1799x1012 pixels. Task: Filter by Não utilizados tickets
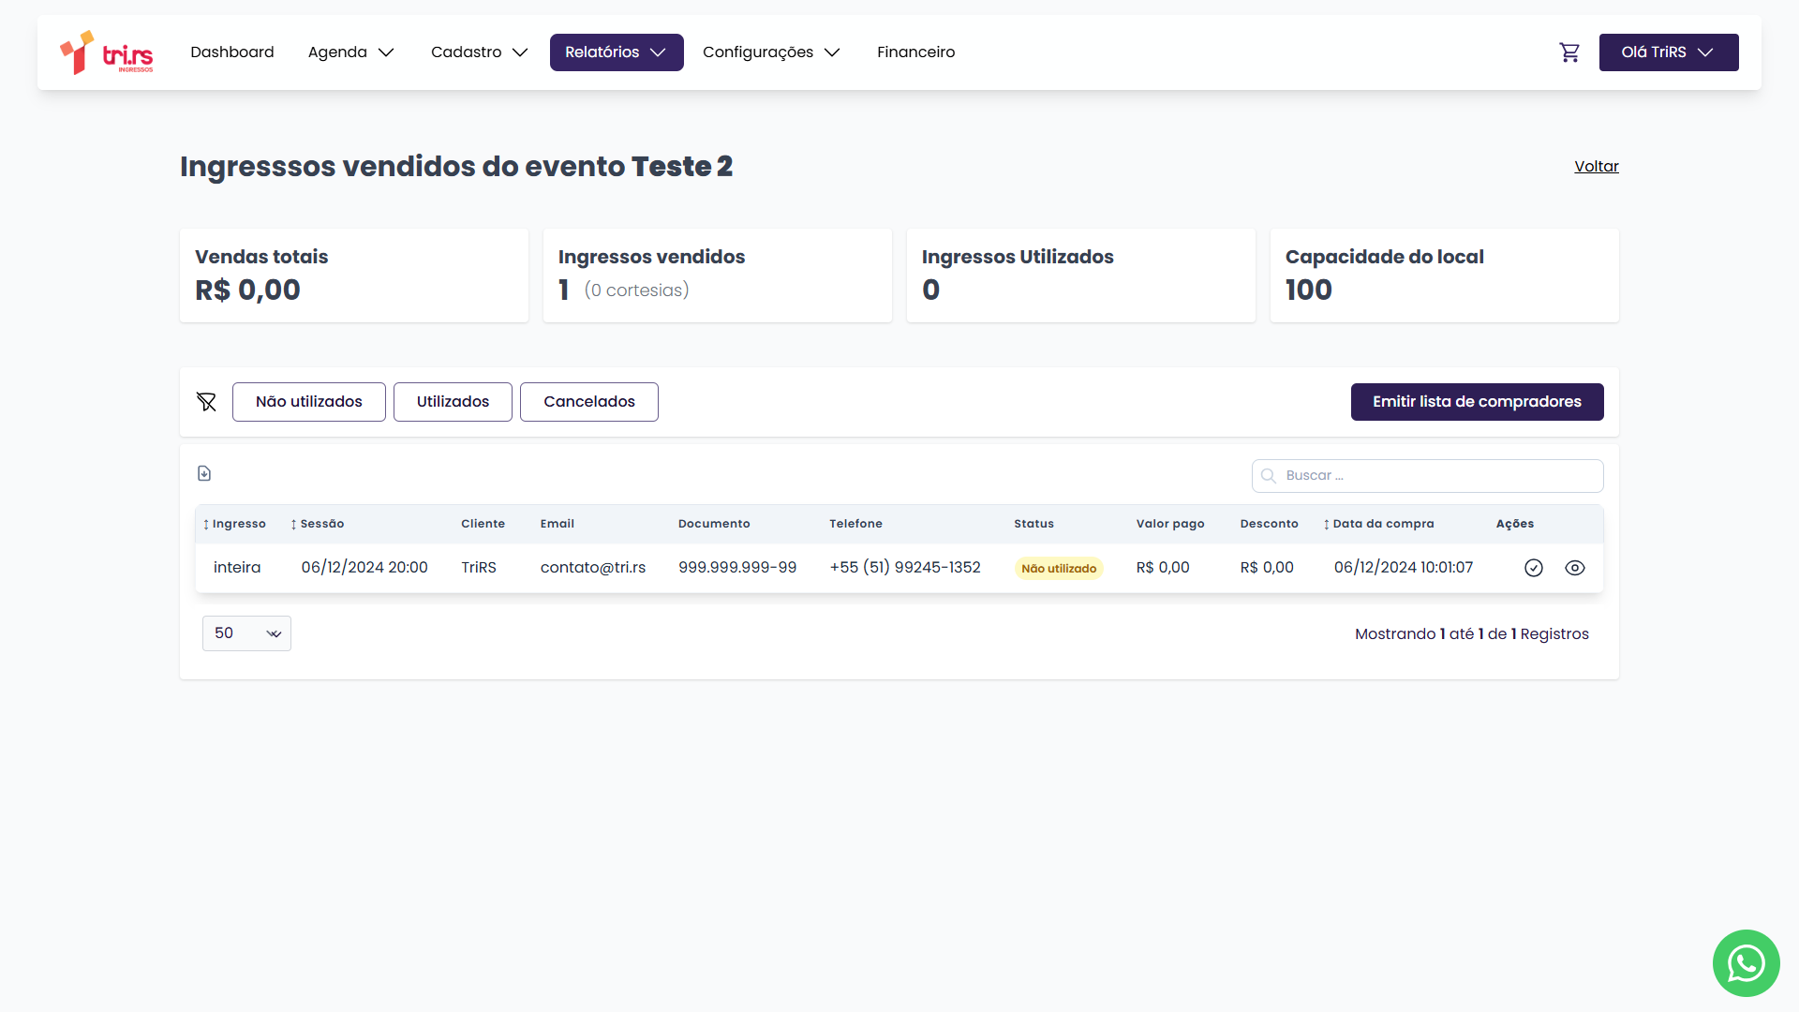(308, 402)
